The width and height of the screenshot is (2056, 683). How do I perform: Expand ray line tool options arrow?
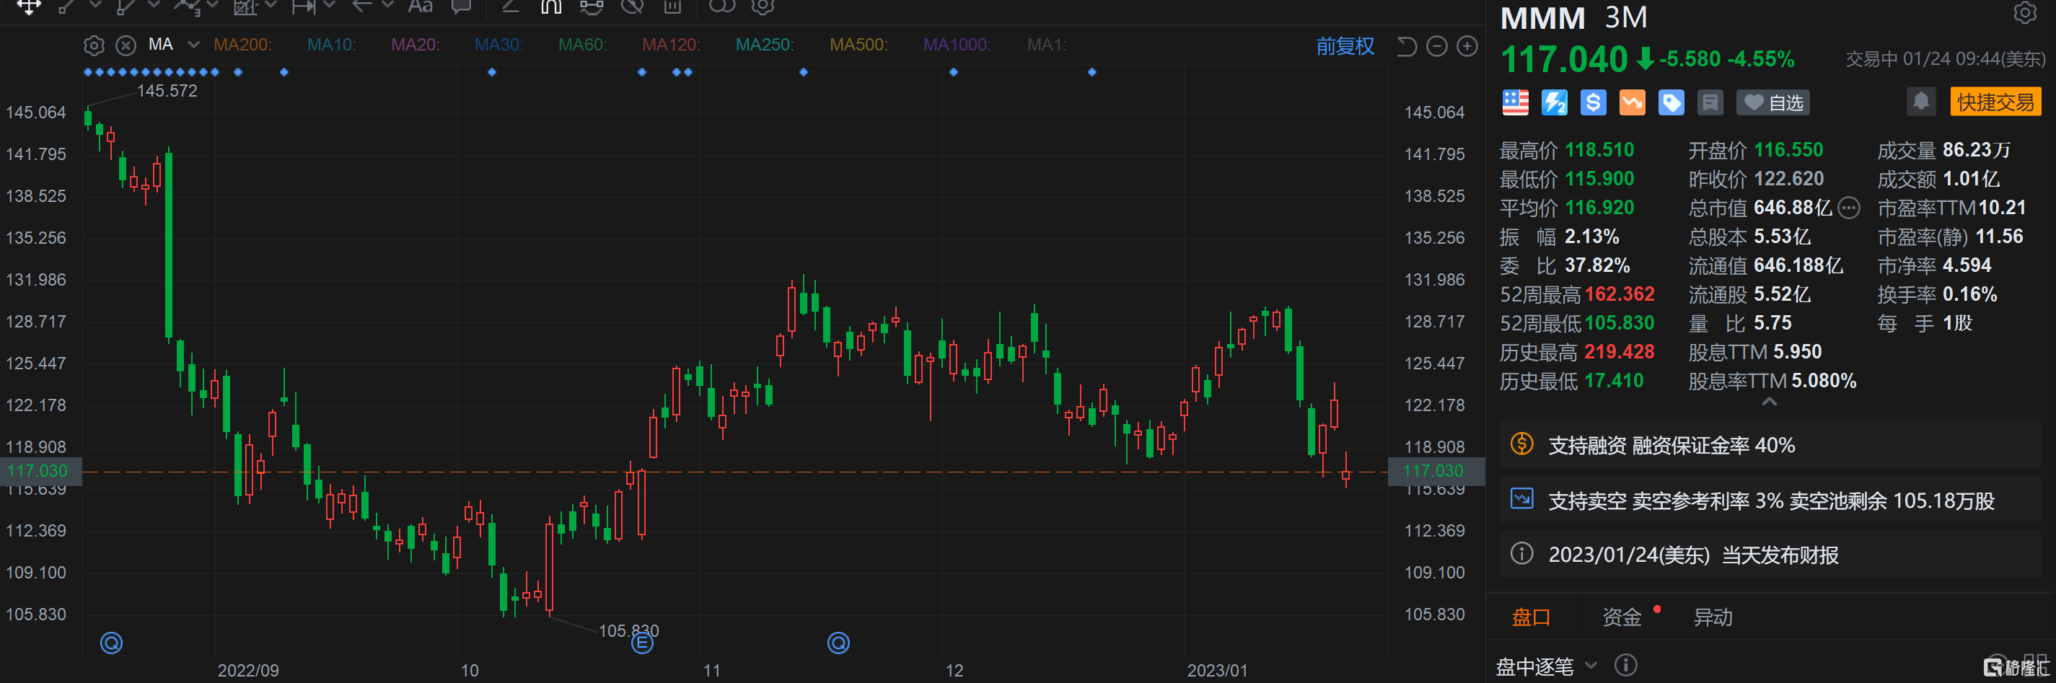tap(154, 5)
